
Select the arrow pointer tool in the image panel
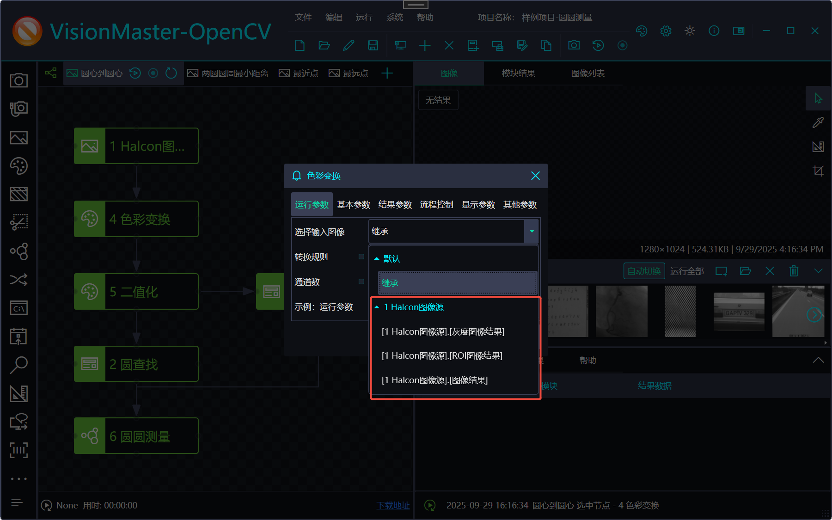tap(818, 98)
